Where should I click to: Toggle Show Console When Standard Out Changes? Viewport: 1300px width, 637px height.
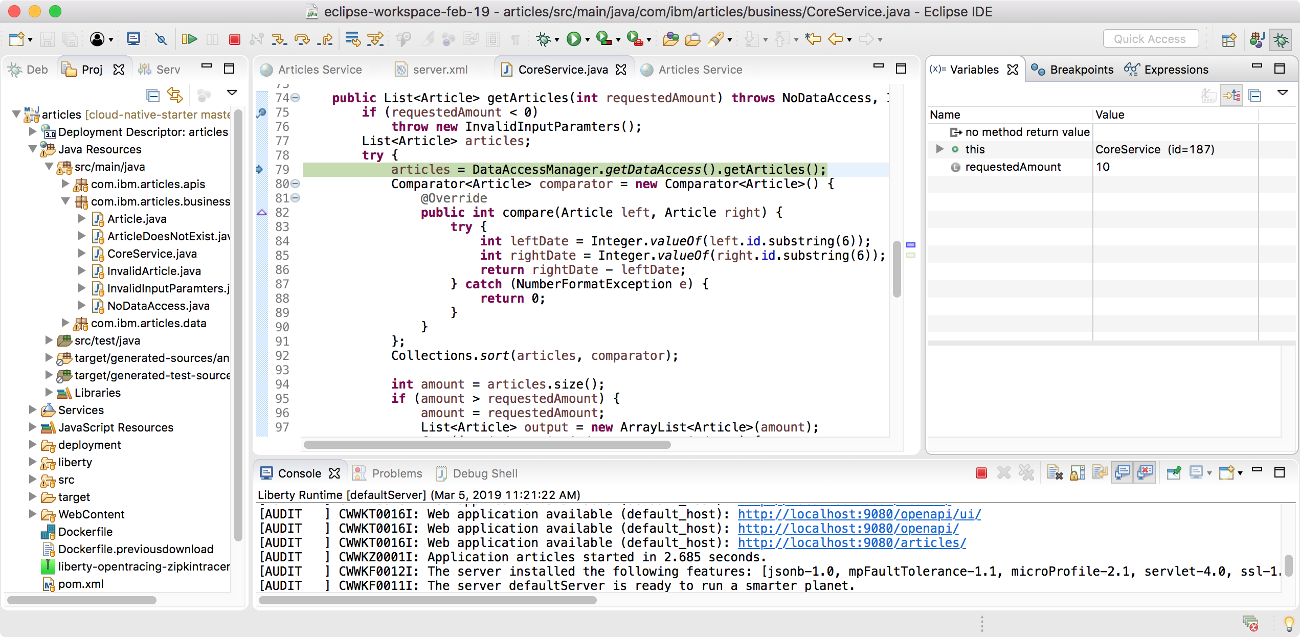[x=1122, y=473]
